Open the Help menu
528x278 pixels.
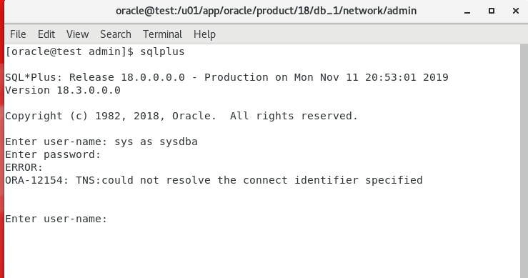pyautogui.click(x=204, y=34)
